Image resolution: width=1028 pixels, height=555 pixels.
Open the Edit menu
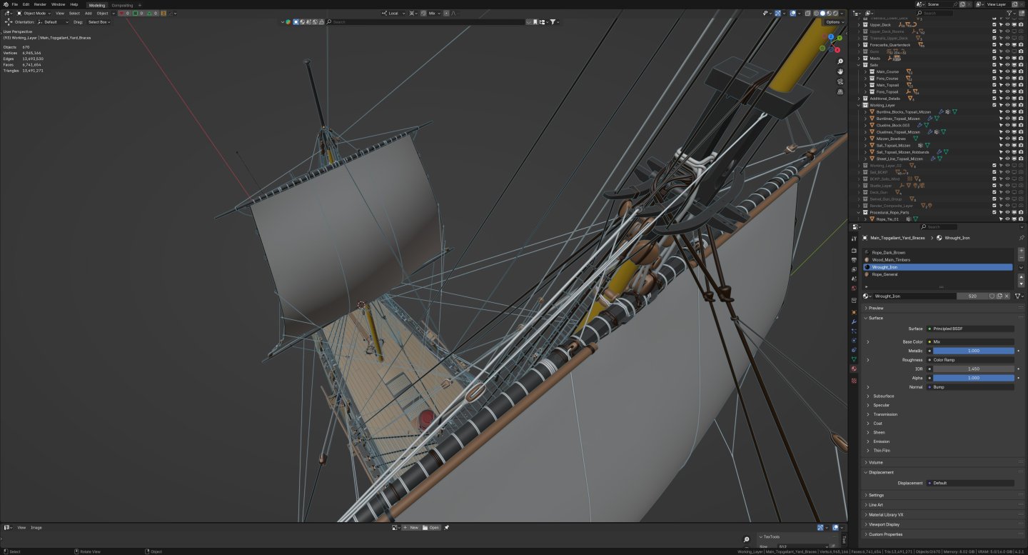coord(26,4)
